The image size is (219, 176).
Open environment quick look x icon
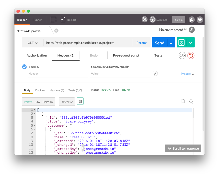[x=192, y=30]
